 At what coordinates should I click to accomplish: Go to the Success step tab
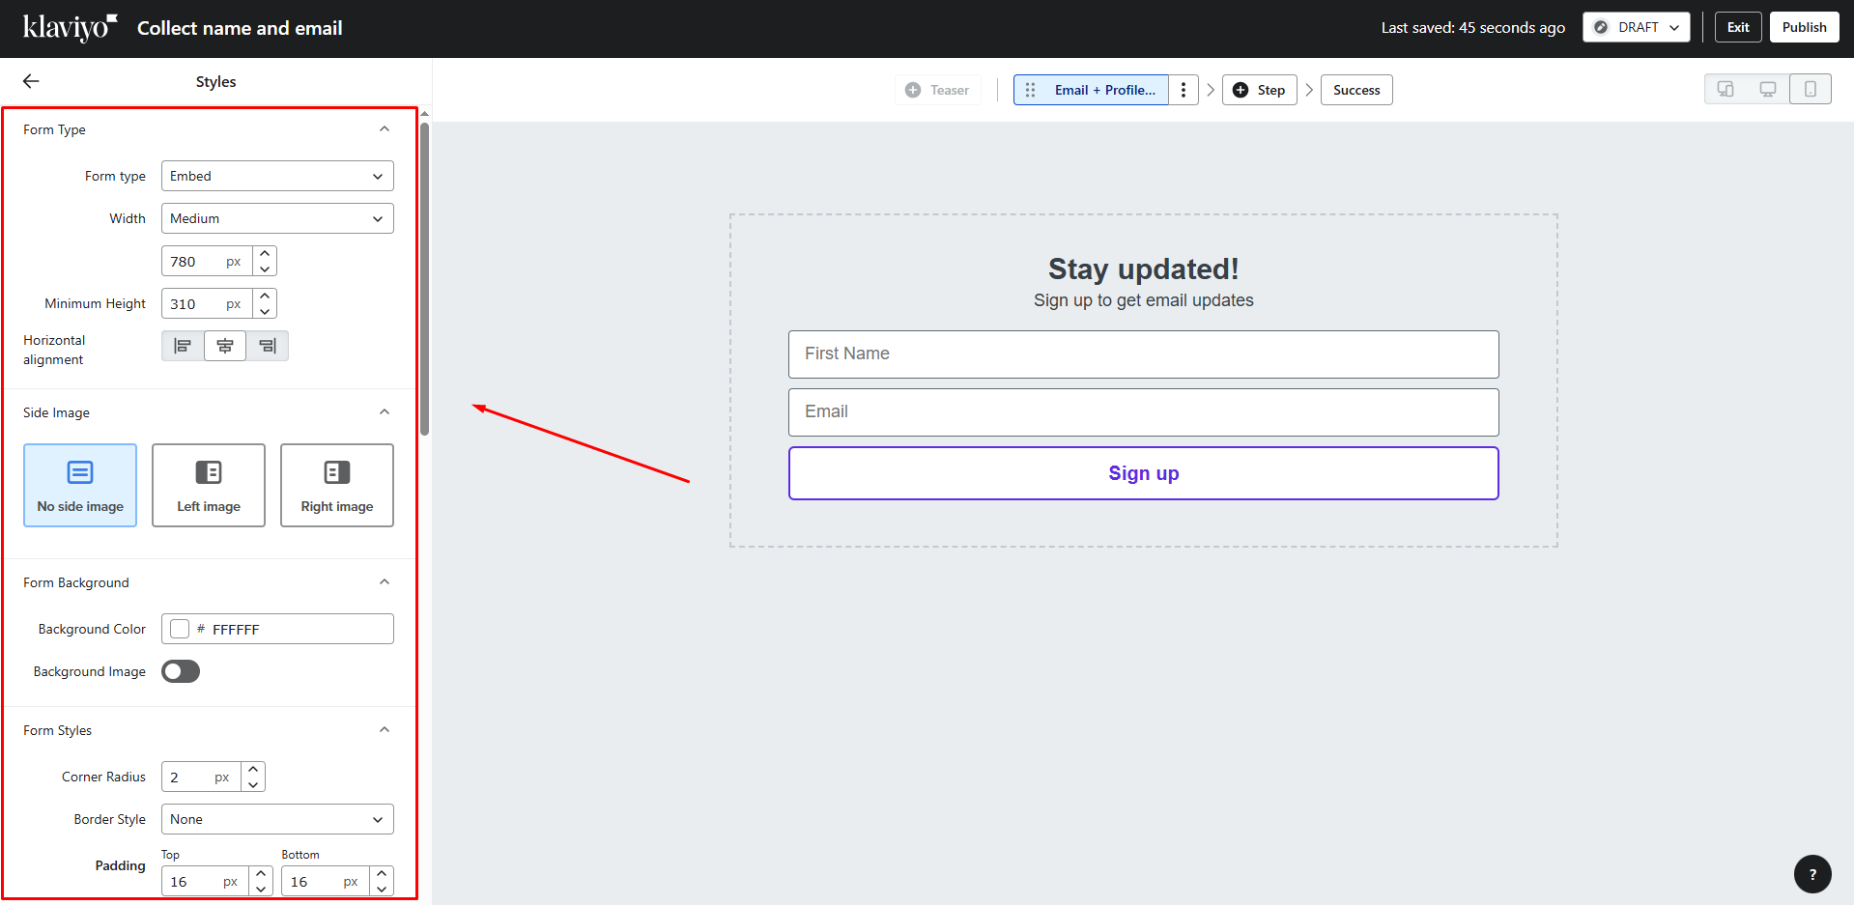(1355, 90)
